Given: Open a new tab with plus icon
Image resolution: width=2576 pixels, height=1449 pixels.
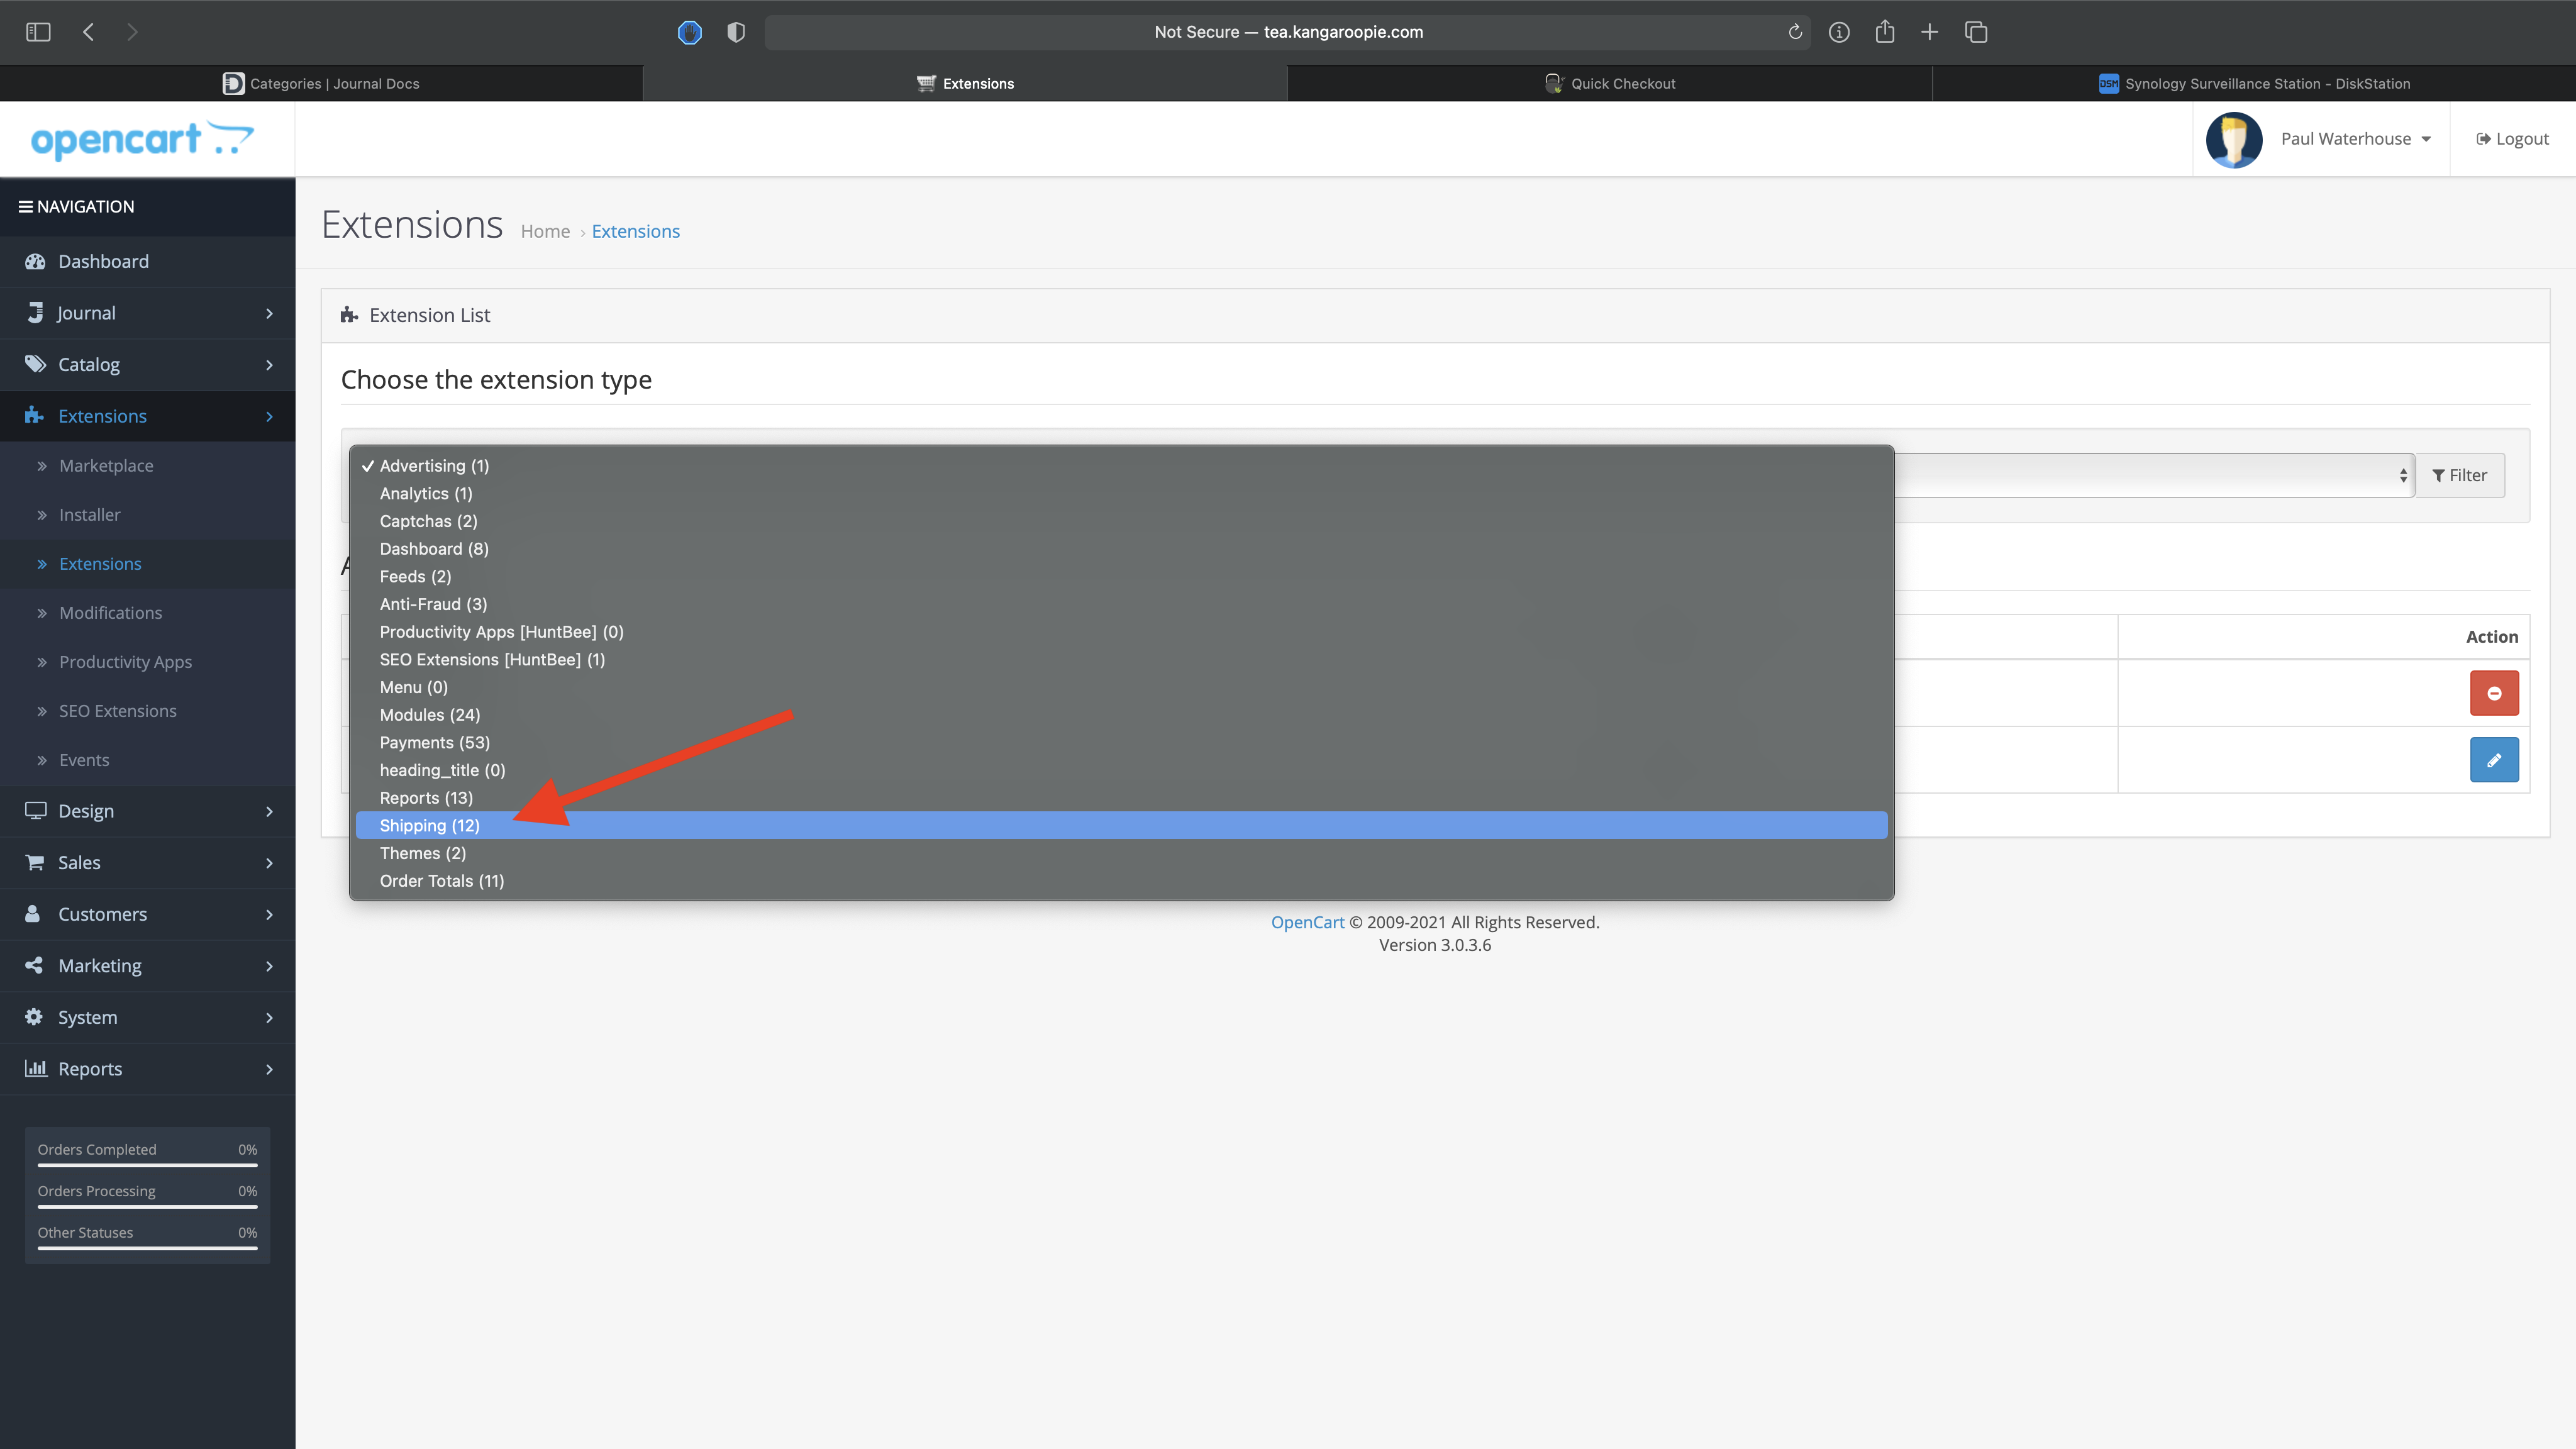Looking at the screenshot, I should tap(1929, 32).
